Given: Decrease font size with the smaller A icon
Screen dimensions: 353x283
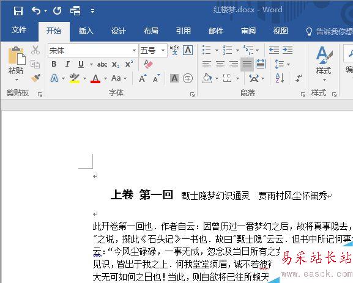Looking at the screenshot, I should [157, 78].
